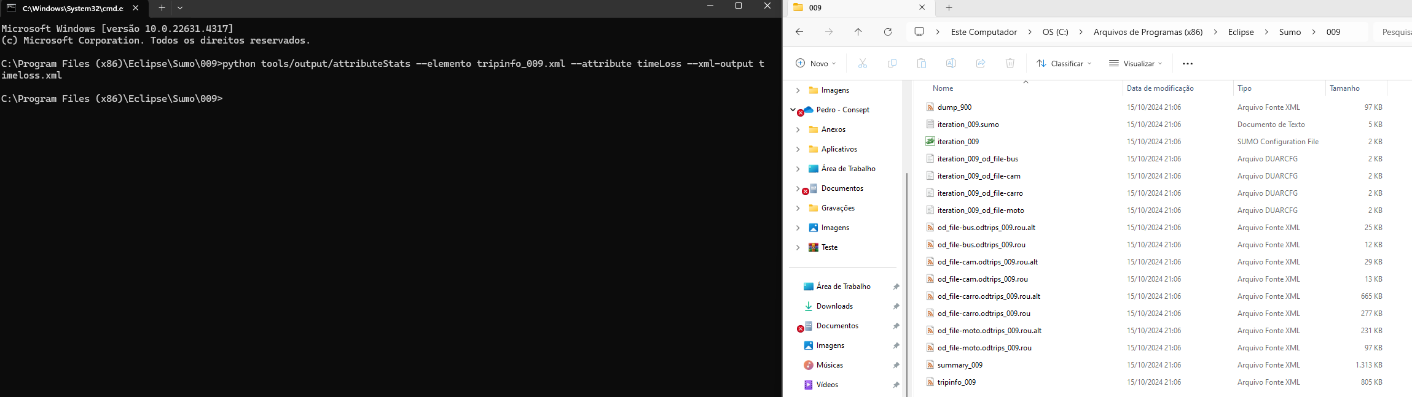1412x397 pixels.
Task: Select file iteration_009_od_file-cam
Action: point(979,176)
